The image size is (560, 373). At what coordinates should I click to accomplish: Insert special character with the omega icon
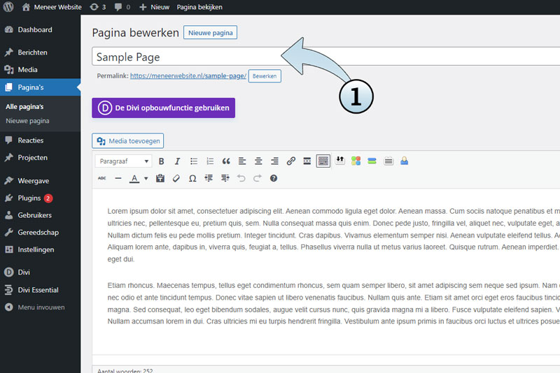192,179
